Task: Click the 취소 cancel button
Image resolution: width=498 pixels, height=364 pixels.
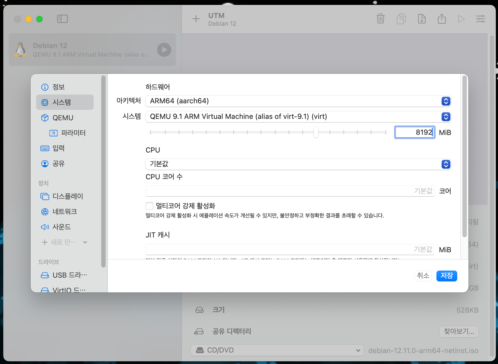Action: pyautogui.click(x=423, y=276)
